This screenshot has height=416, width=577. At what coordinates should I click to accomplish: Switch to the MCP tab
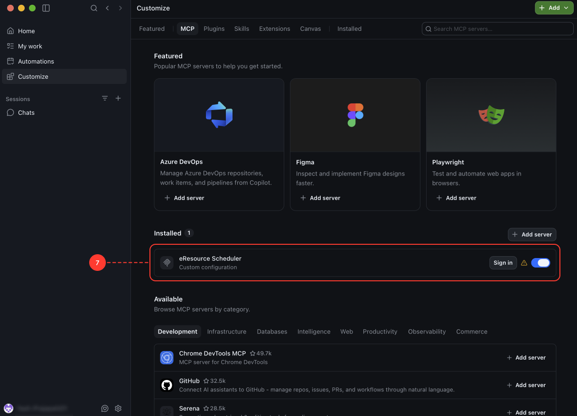click(x=187, y=28)
